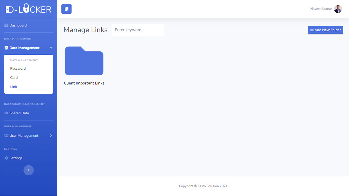Click the D-Locker logo
Viewport: 349px width, 196px height.
tap(28, 9)
